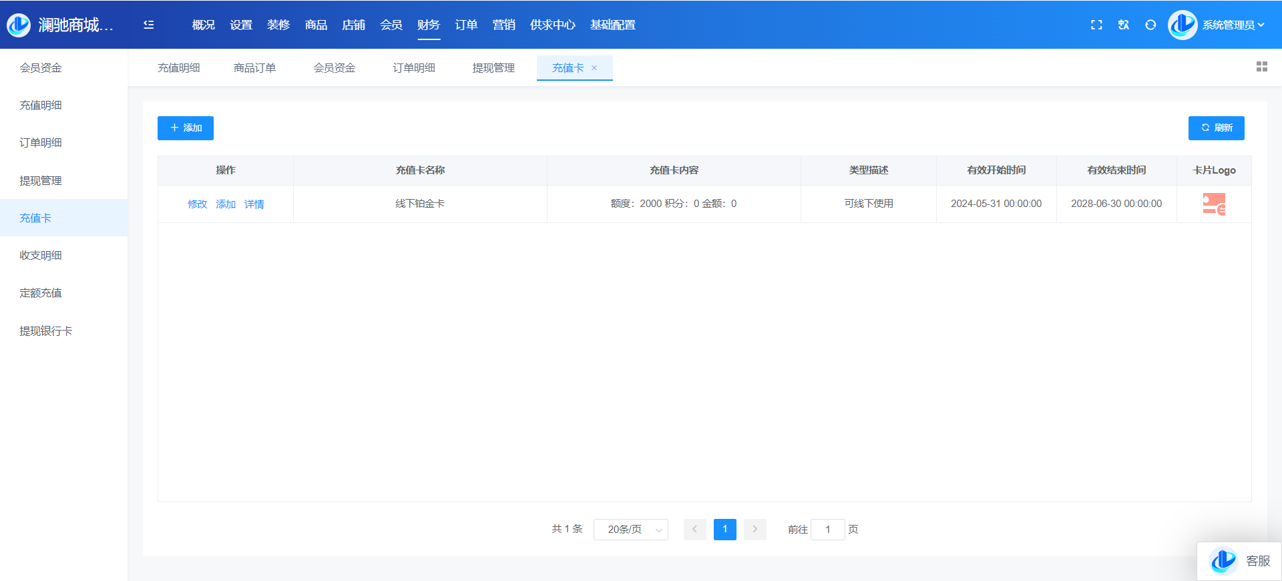This screenshot has height=581, width=1282.
Task: Open the 20条/页 page size dropdown
Action: click(631, 530)
